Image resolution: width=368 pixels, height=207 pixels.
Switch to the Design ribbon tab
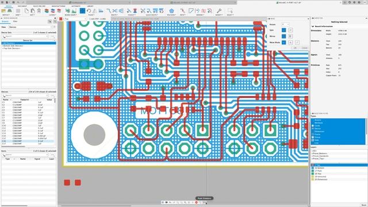8,6
